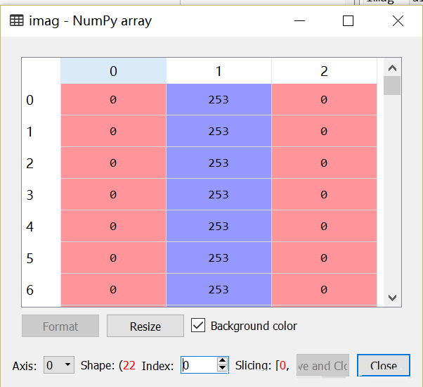Close window using title bar X
This screenshot has width=423, height=387.
[x=398, y=21]
